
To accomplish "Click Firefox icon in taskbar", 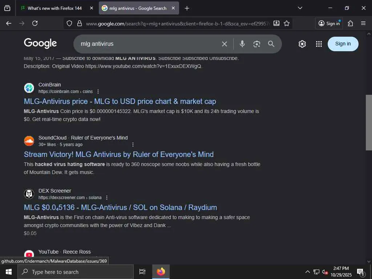I will click(161, 272).
